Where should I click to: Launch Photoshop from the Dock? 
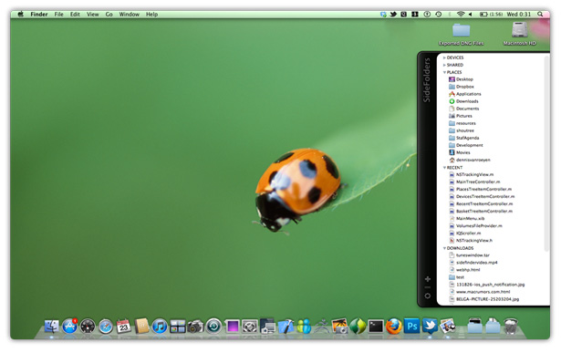click(411, 327)
